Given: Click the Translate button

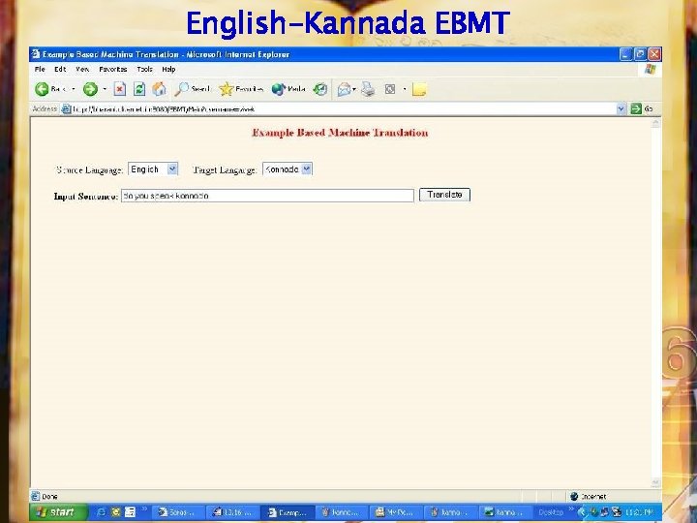Looking at the screenshot, I should point(444,195).
